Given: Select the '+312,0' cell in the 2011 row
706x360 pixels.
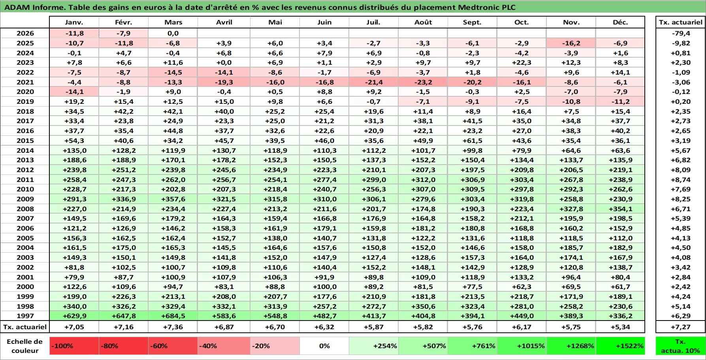Looking at the screenshot, I should pos(423,180).
